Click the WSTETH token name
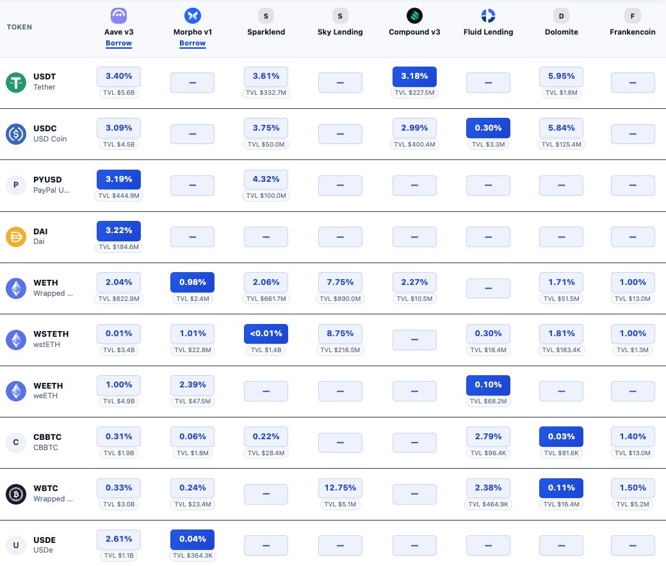Viewport: 666px width, 566px height. [51, 334]
